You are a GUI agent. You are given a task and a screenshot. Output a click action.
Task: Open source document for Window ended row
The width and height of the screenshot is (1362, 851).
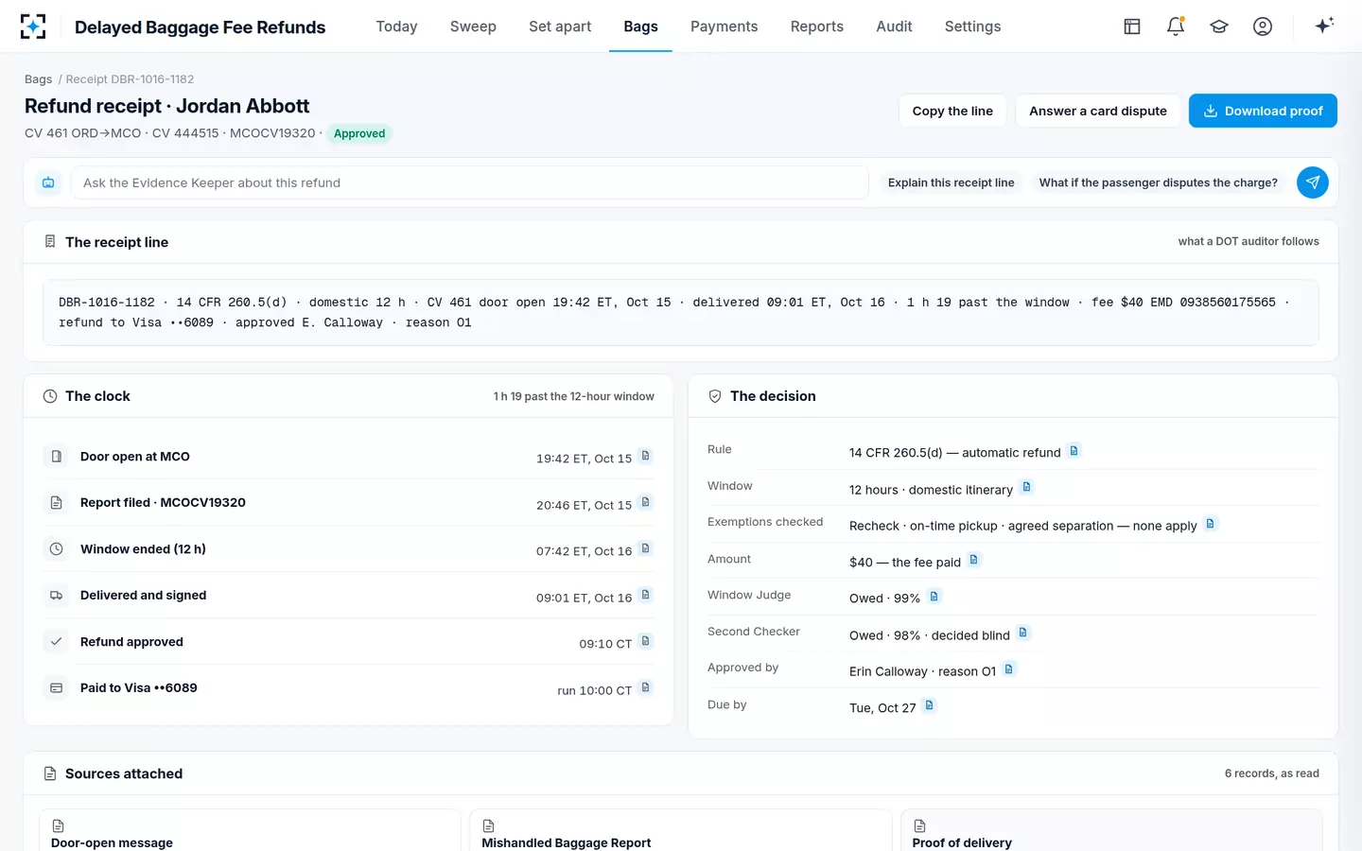coord(646,548)
